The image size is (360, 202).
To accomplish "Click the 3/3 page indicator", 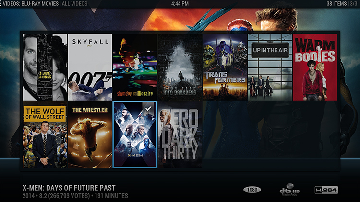I will click(353, 4).
